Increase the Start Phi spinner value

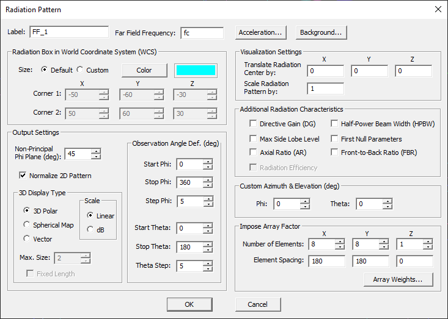pyautogui.click(x=208, y=161)
